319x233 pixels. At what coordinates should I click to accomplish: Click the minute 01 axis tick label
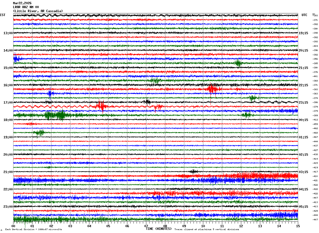click(x=32, y=226)
